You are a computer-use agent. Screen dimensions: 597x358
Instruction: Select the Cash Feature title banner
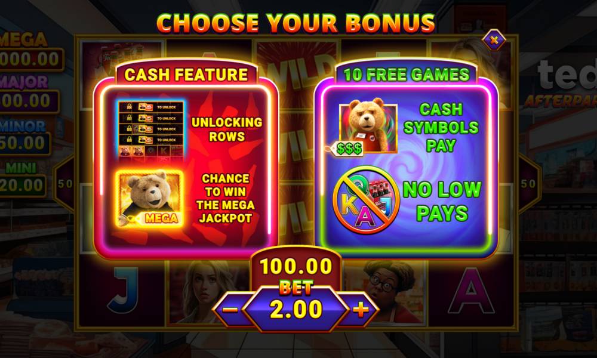tap(186, 75)
